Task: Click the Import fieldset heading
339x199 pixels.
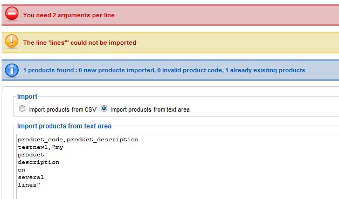Action: point(27,96)
